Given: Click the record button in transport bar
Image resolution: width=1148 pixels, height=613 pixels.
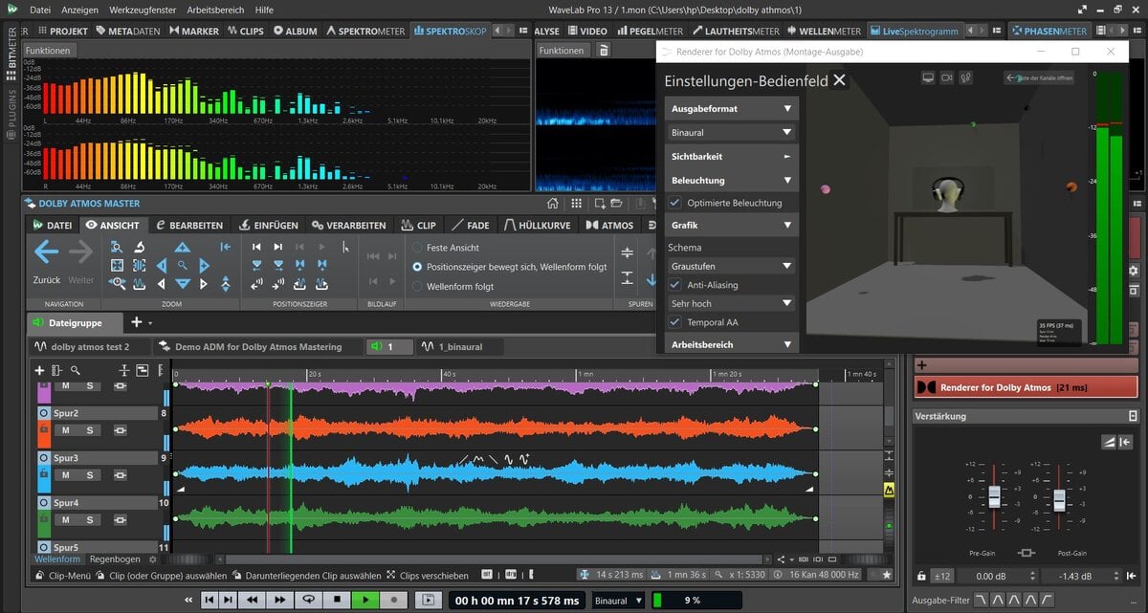Looking at the screenshot, I should [x=393, y=600].
